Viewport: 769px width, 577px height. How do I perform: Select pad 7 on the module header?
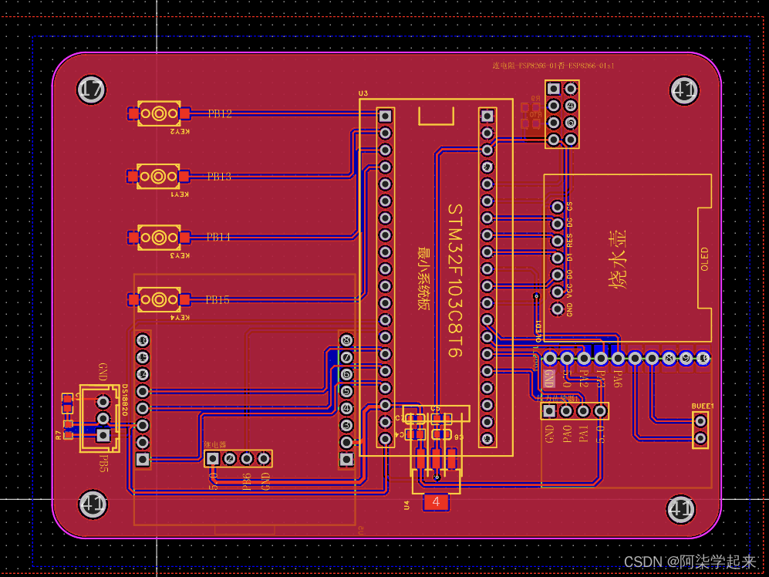[x=346, y=356]
